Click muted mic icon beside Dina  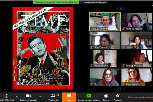click(92, 84)
